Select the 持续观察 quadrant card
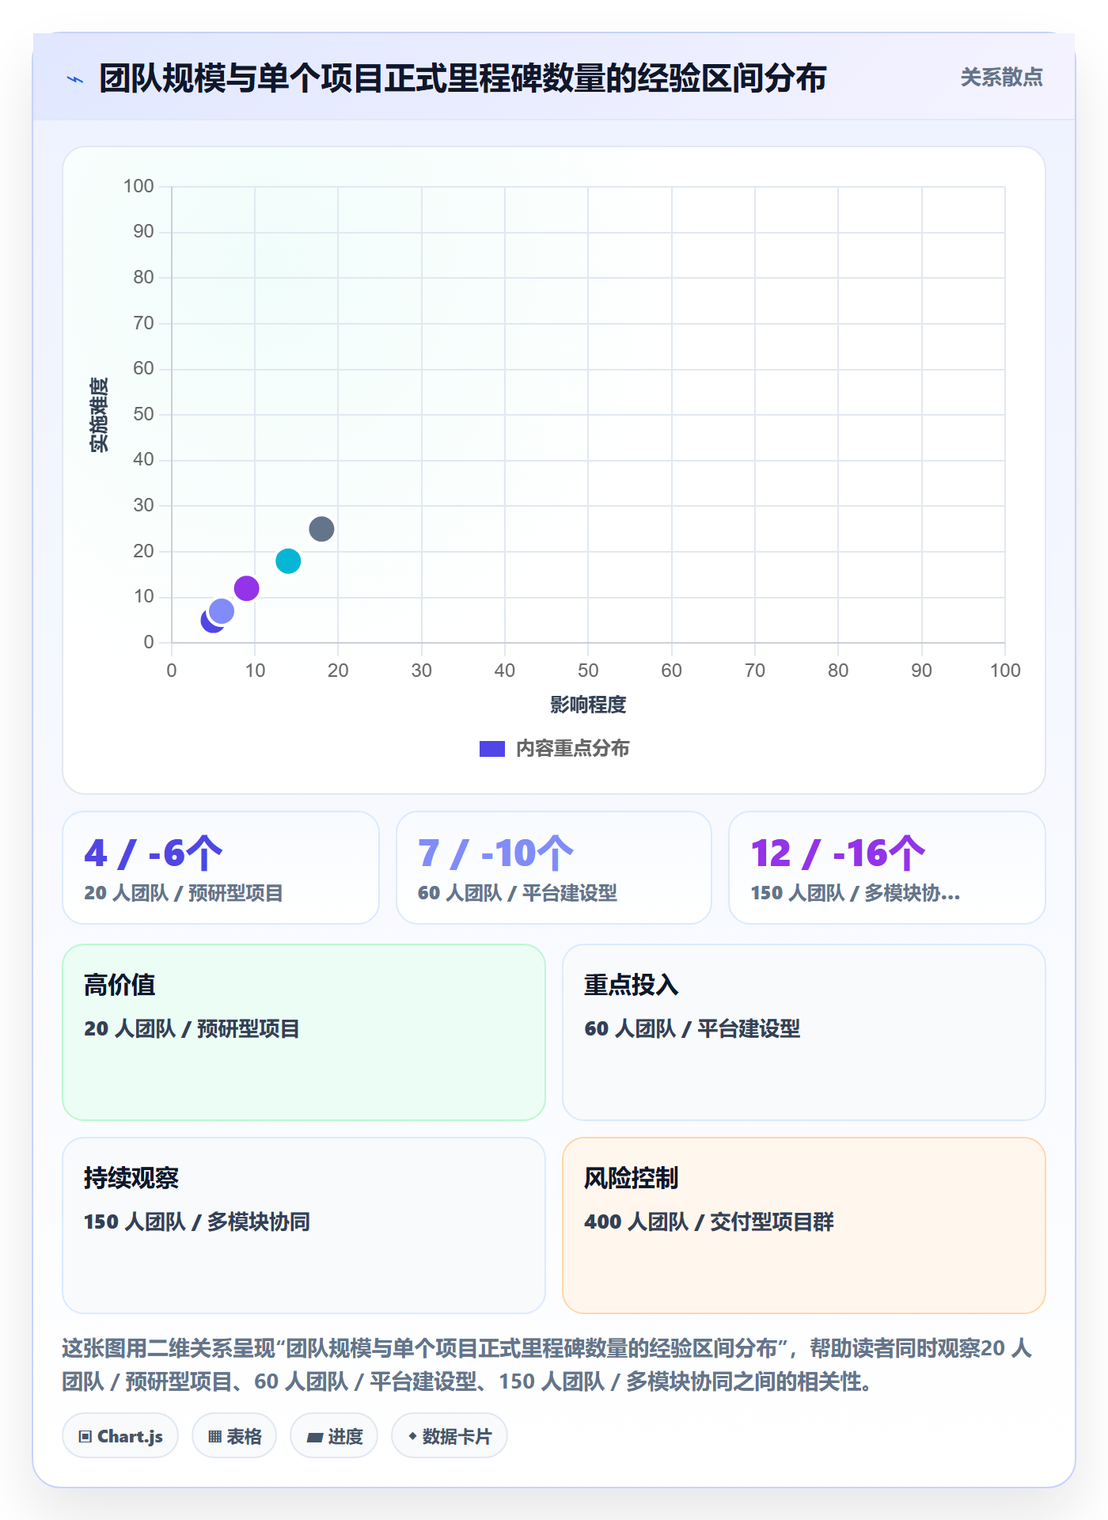The width and height of the screenshot is (1108, 1520). (304, 1225)
